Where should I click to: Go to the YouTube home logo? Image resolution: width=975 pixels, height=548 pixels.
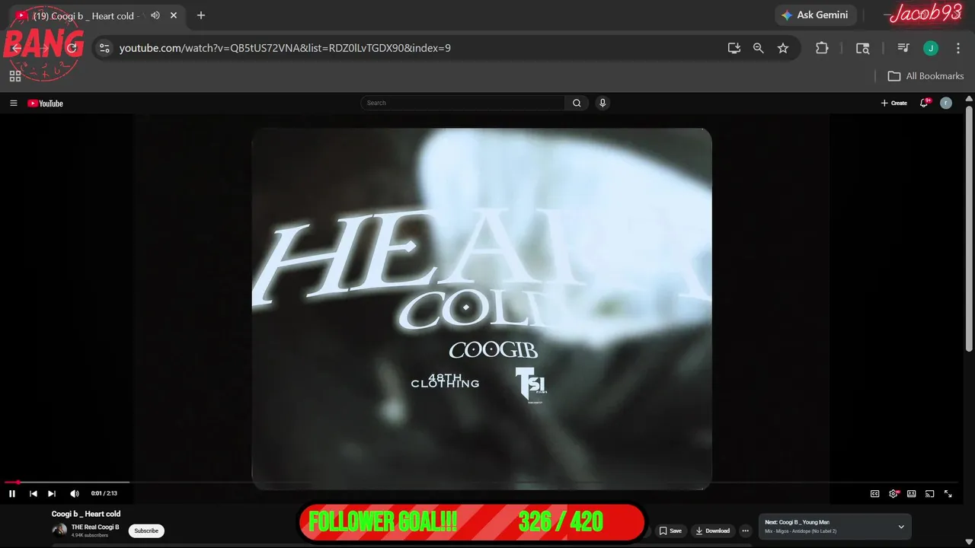point(45,103)
